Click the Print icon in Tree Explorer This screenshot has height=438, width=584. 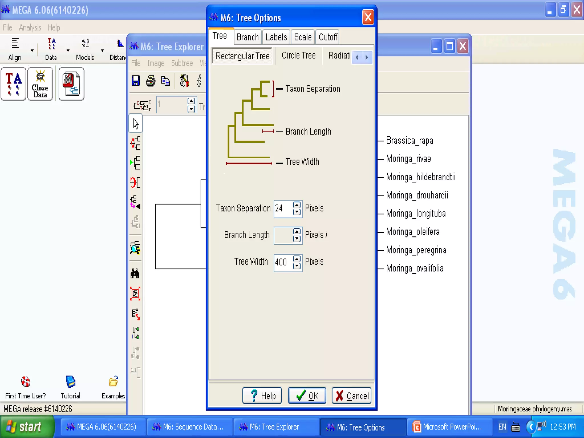151,81
